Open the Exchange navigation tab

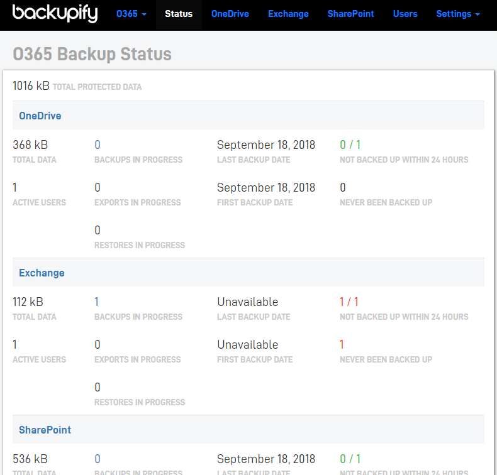point(288,14)
